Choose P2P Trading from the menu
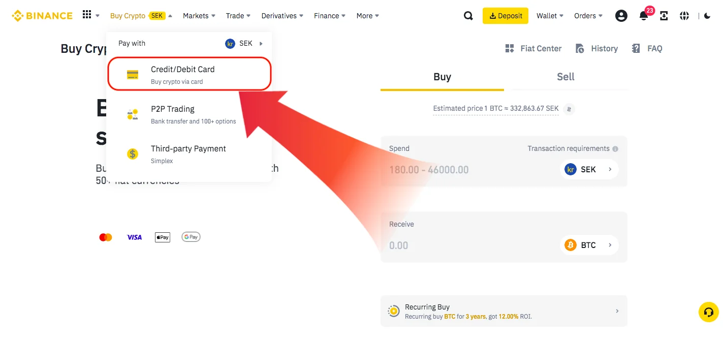723x340 pixels. pyautogui.click(x=189, y=114)
